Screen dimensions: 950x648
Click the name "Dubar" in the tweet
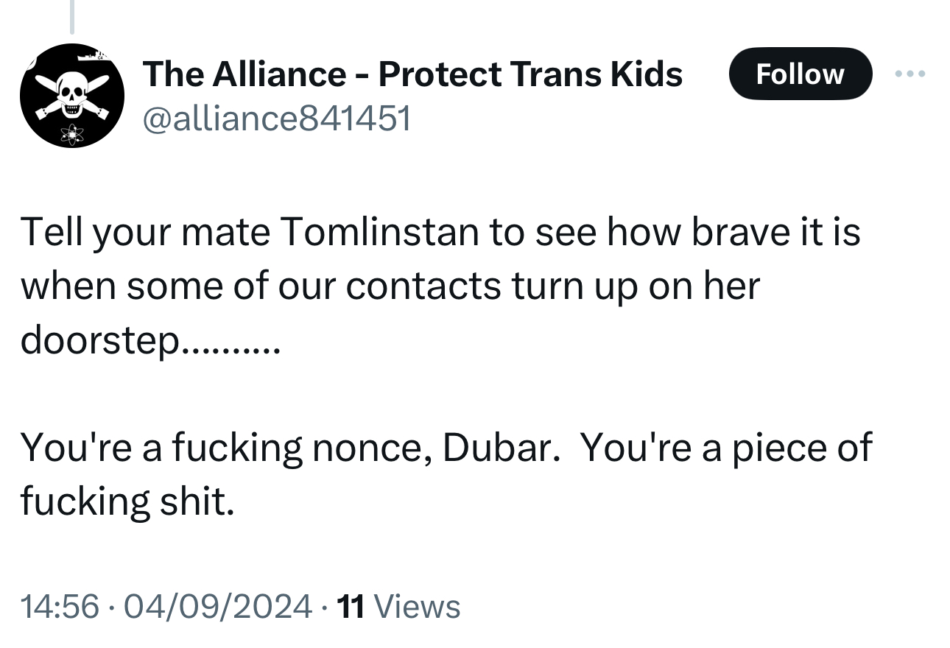point(496,447)
